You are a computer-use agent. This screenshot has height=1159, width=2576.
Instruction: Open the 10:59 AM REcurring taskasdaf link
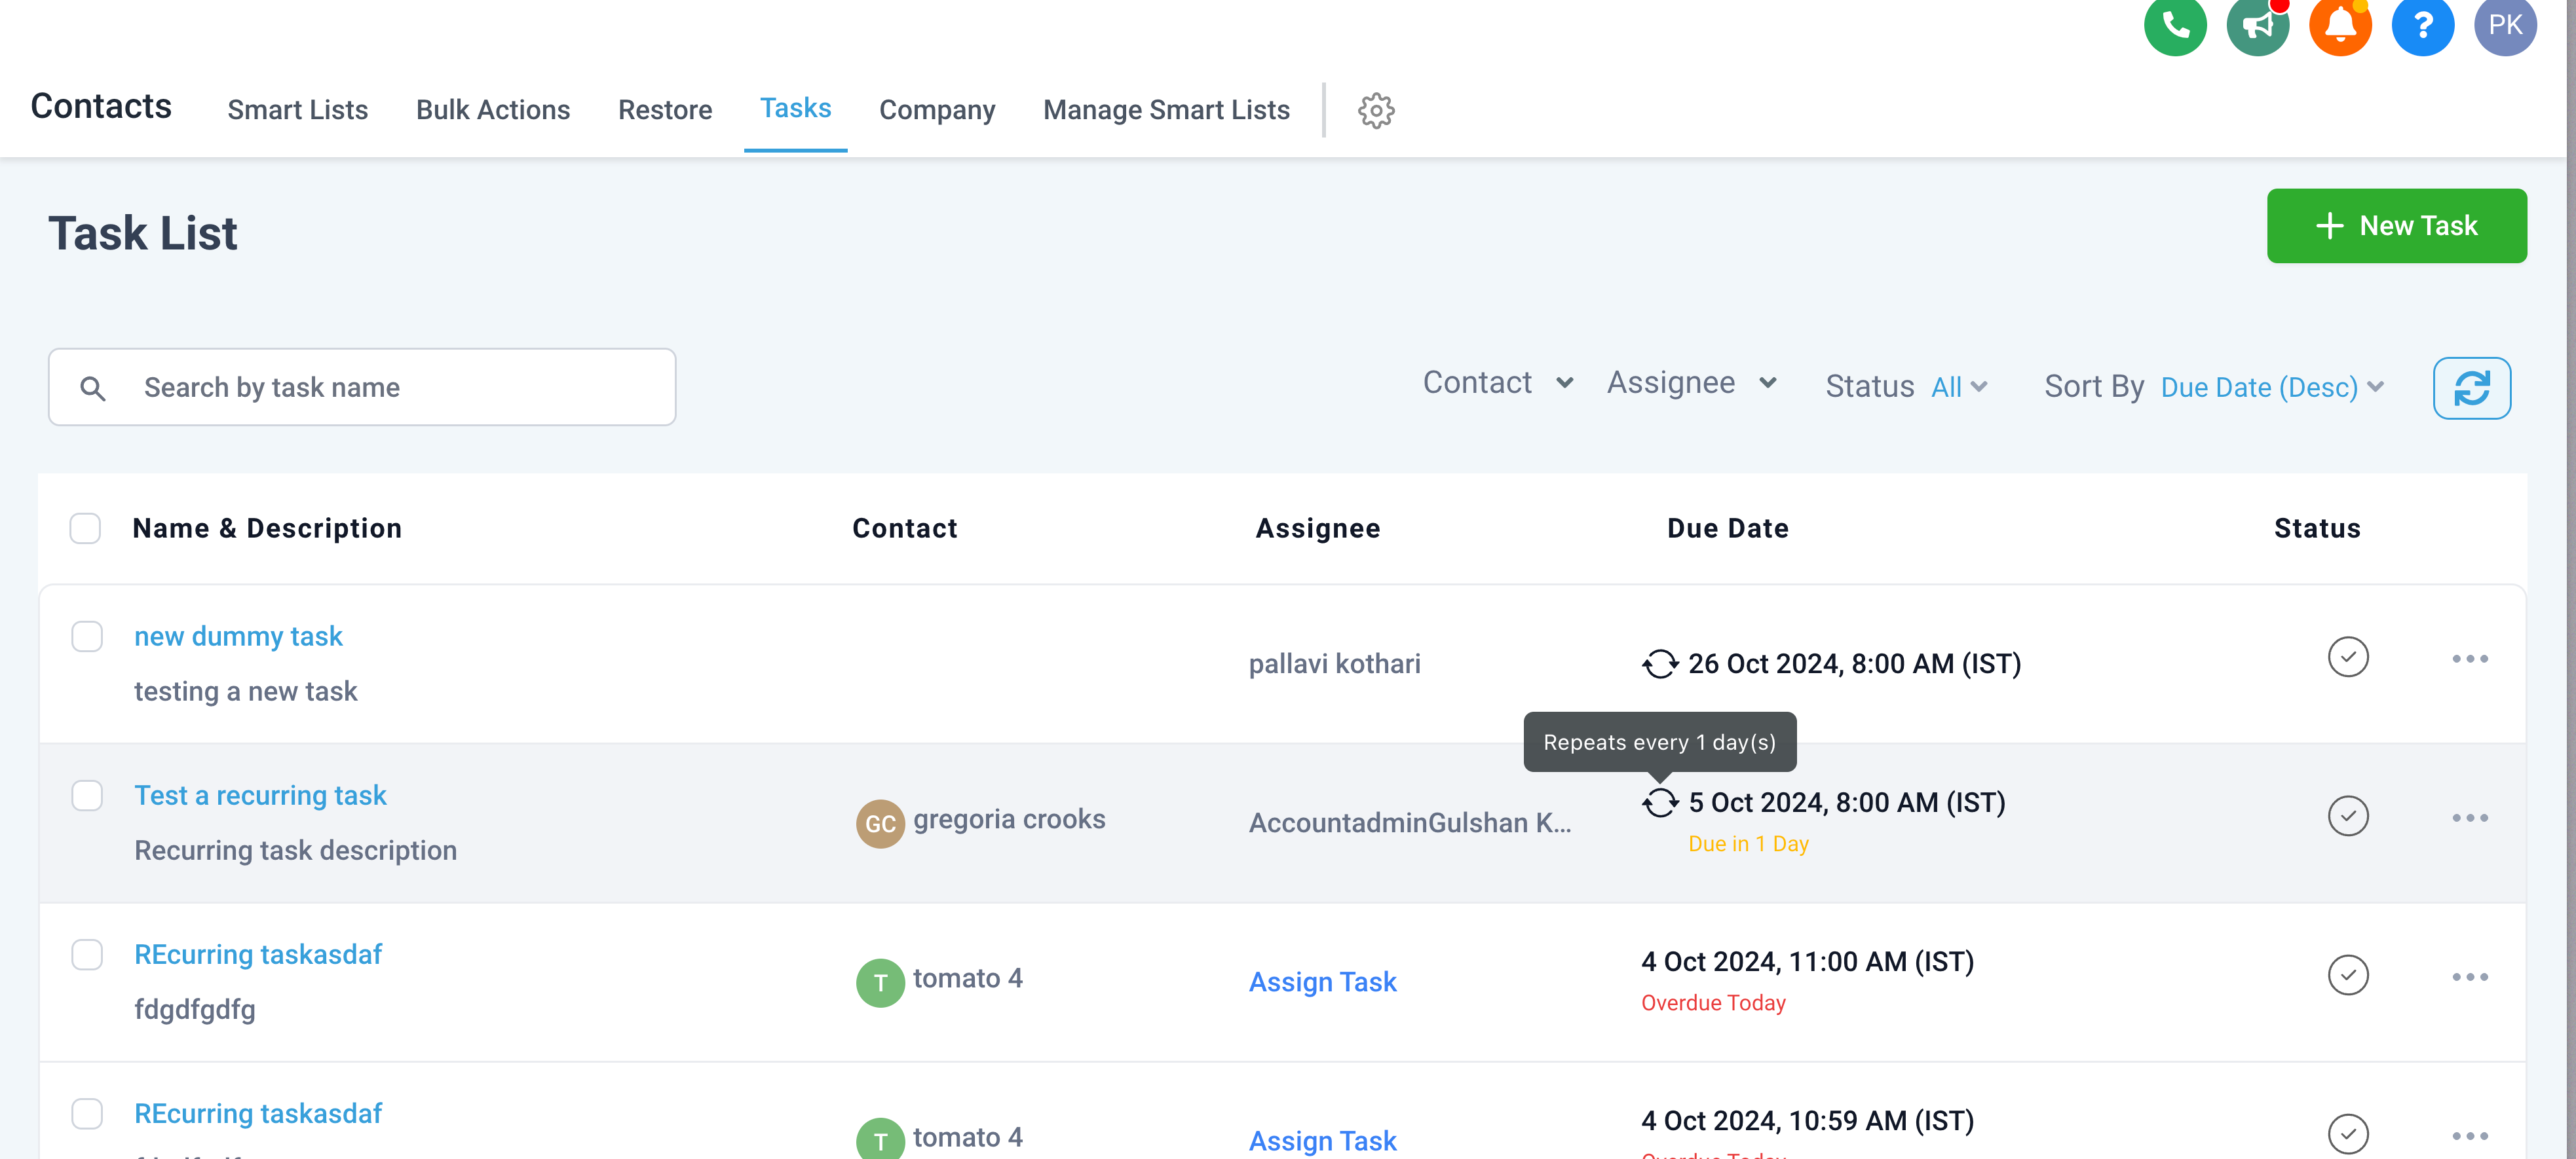[x=258, y=1113]
